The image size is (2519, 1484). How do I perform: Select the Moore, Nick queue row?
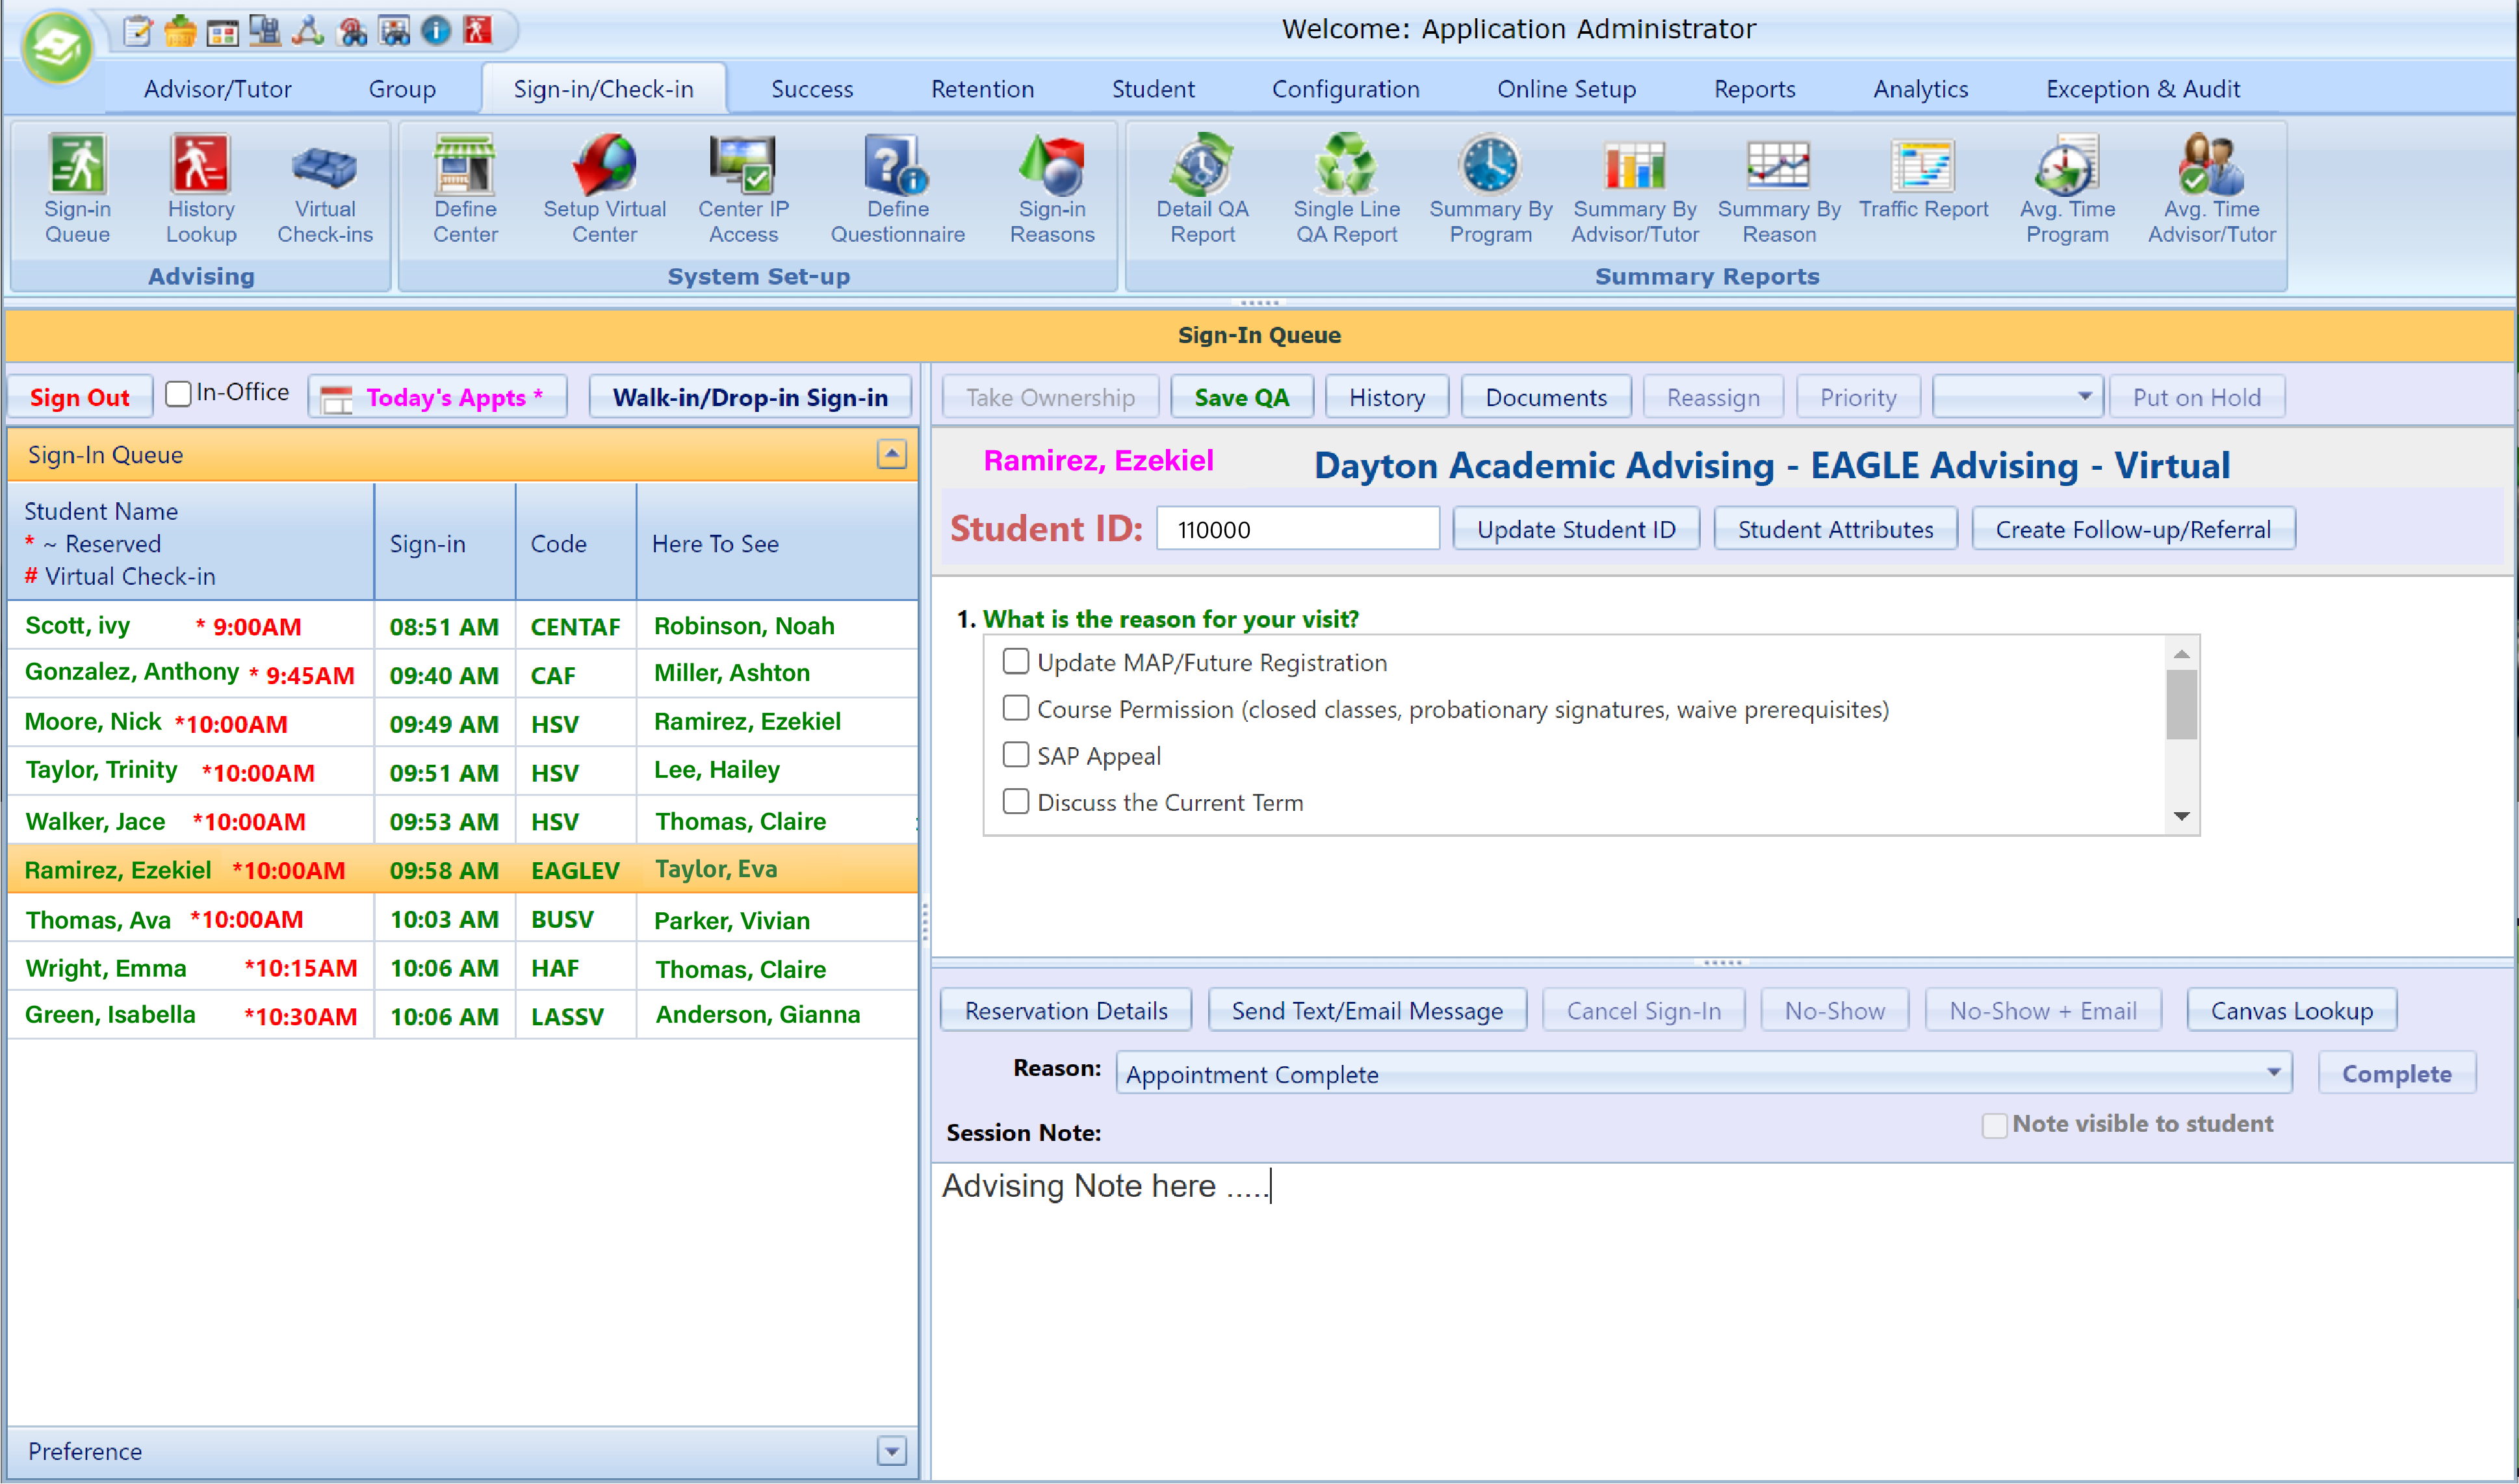point(462,723)
